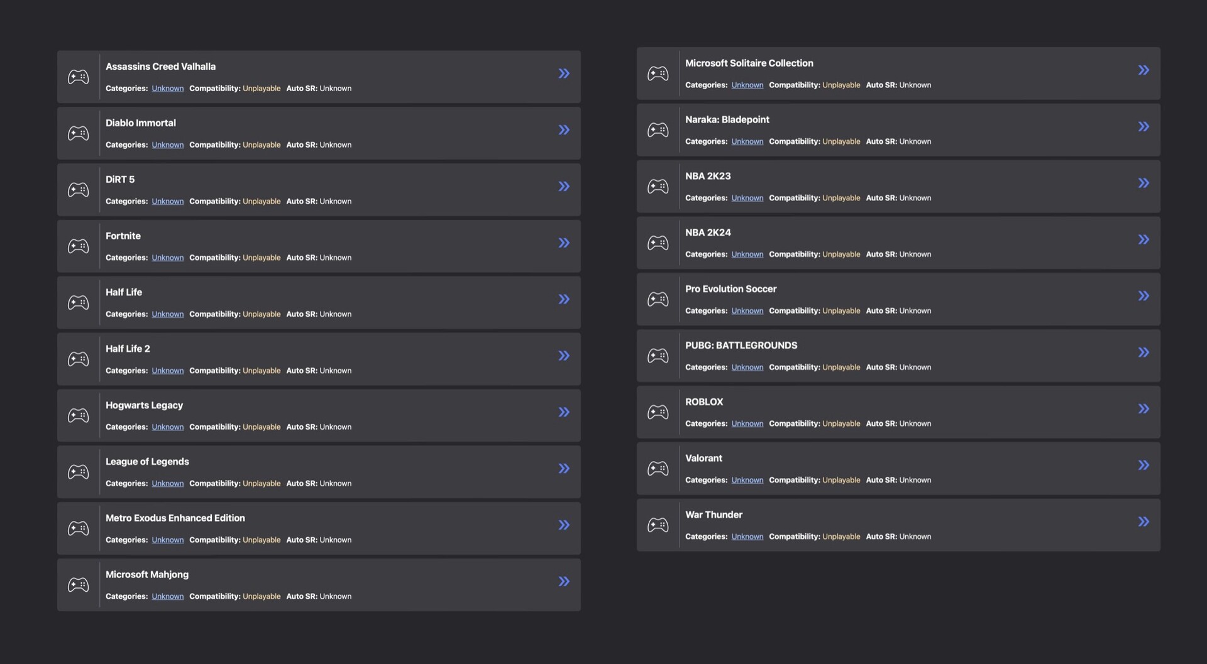Follow the Unknown categories link for Pro Evolution Soccer
This screenshot has height=664, width=1207.
[747, 311]
